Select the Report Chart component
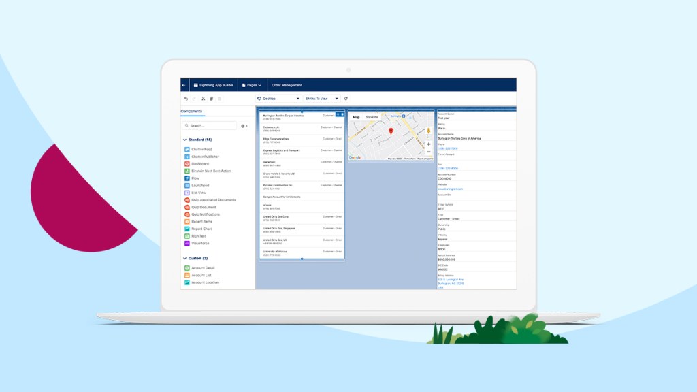This screenshot has width=697, height=392. coord(201,229)
